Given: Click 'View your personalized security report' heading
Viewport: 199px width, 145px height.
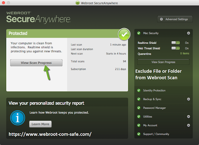Looking at the screenshot, I should pos(46,103).
